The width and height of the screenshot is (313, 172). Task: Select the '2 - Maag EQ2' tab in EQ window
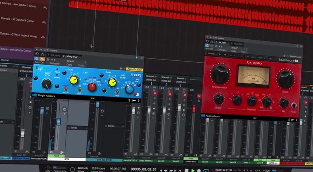(x=70, y=57)
